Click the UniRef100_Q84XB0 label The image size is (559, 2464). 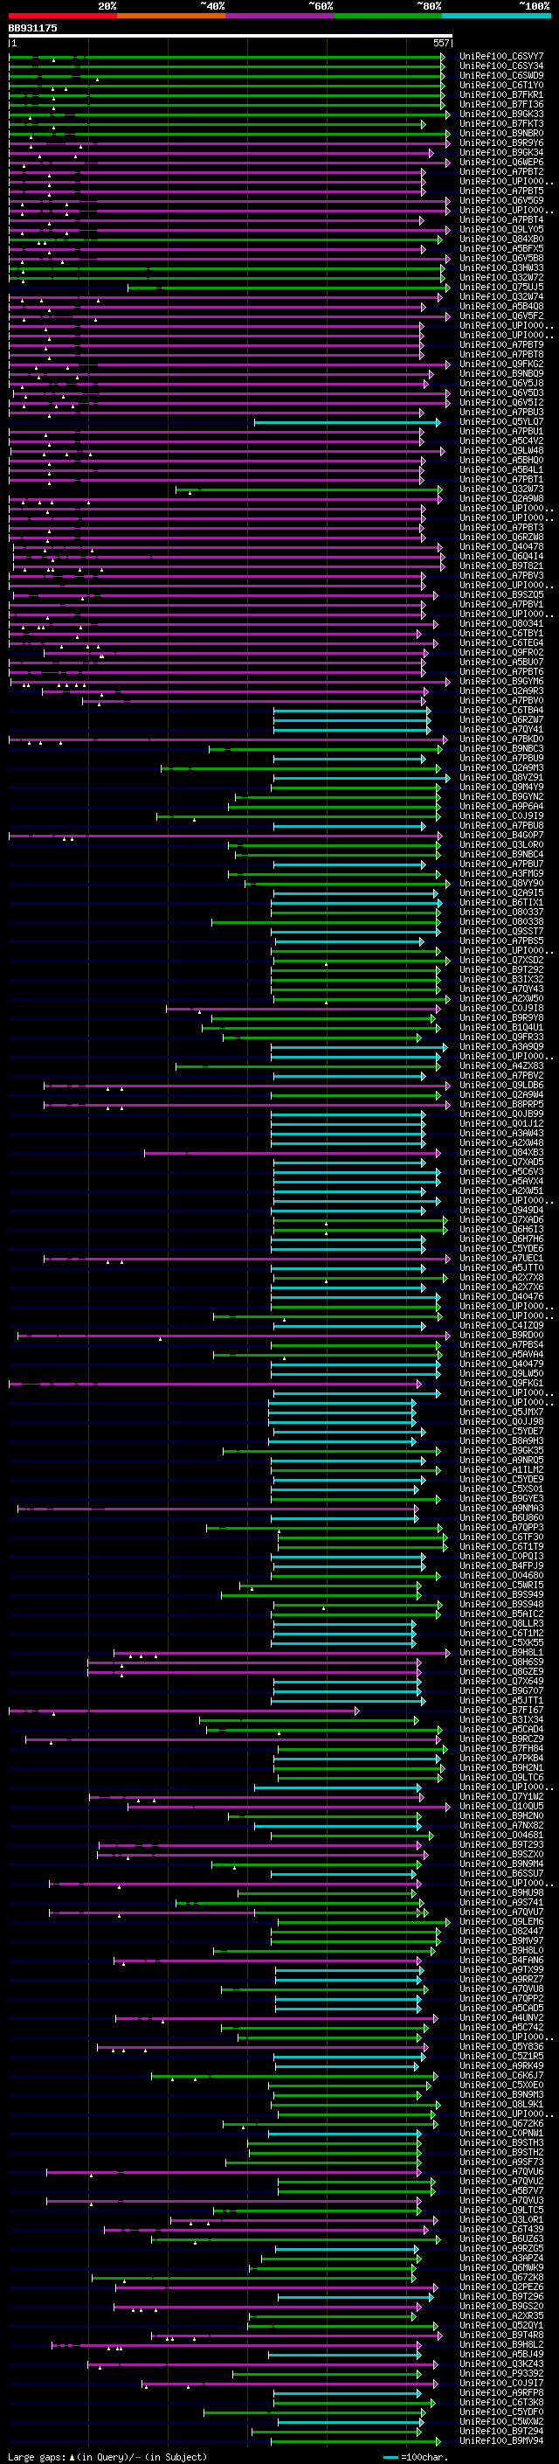click(500, 239)
